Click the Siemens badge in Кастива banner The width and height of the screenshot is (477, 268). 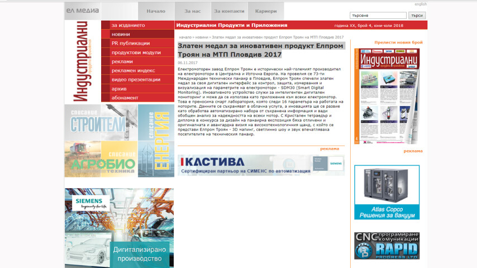(336, 164)
